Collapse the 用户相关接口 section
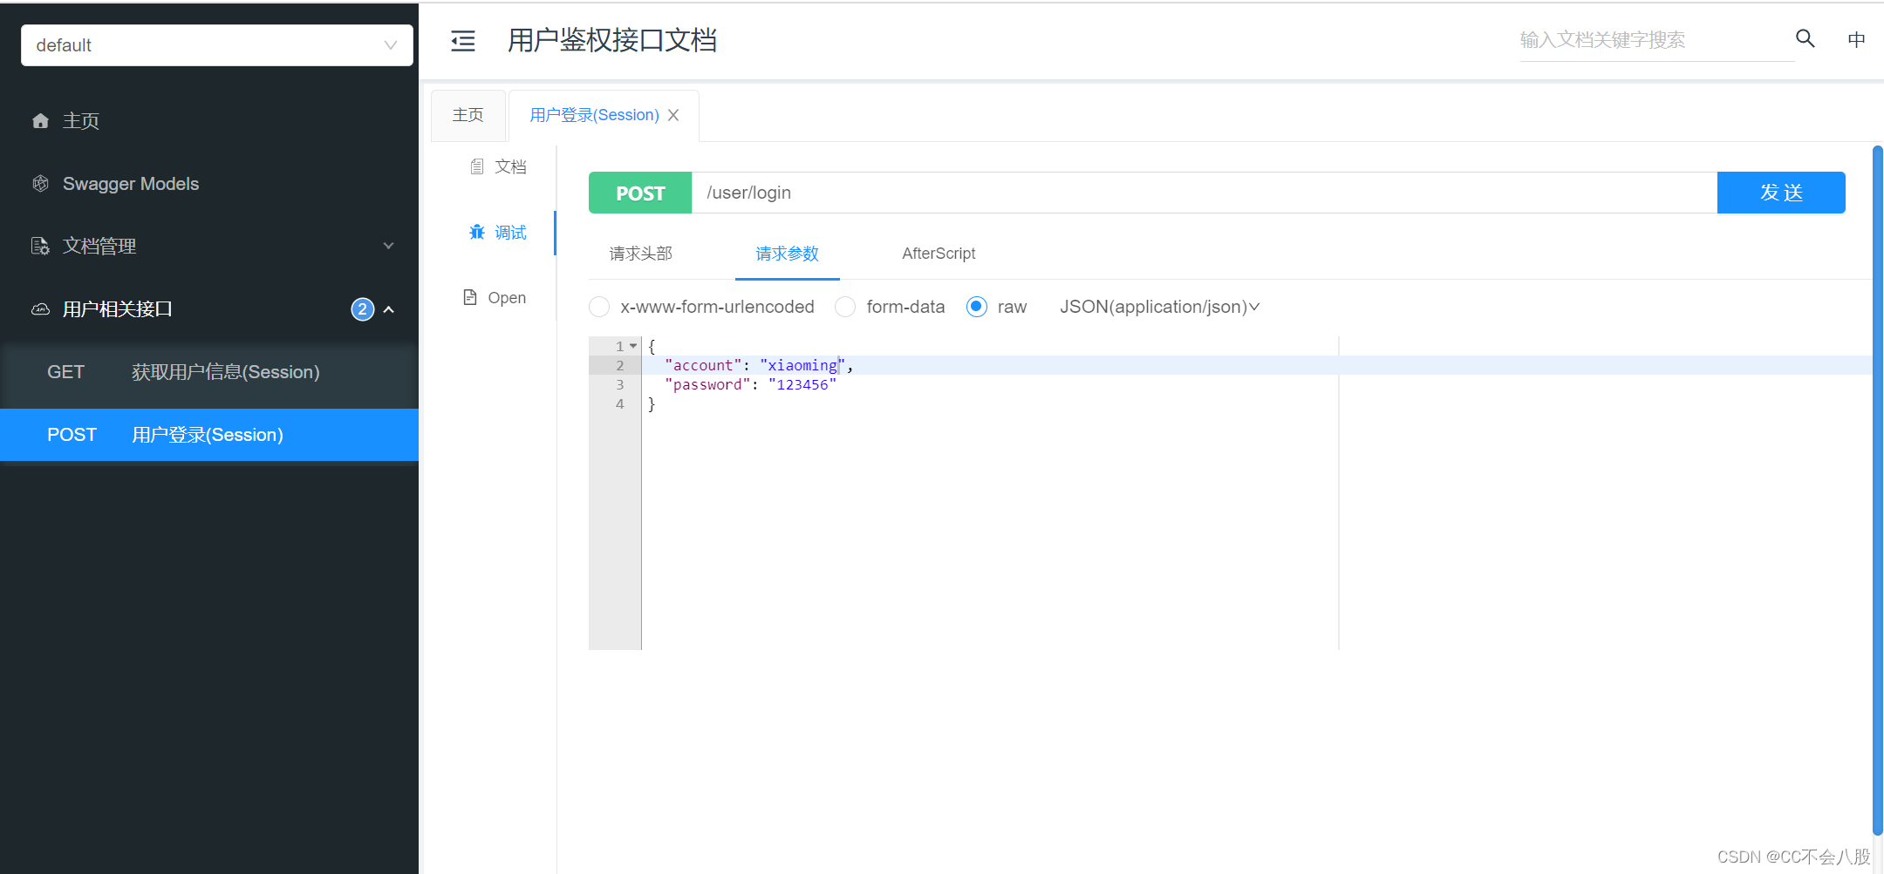Viewport: 1884px width, 874px height. click(389, 309)
